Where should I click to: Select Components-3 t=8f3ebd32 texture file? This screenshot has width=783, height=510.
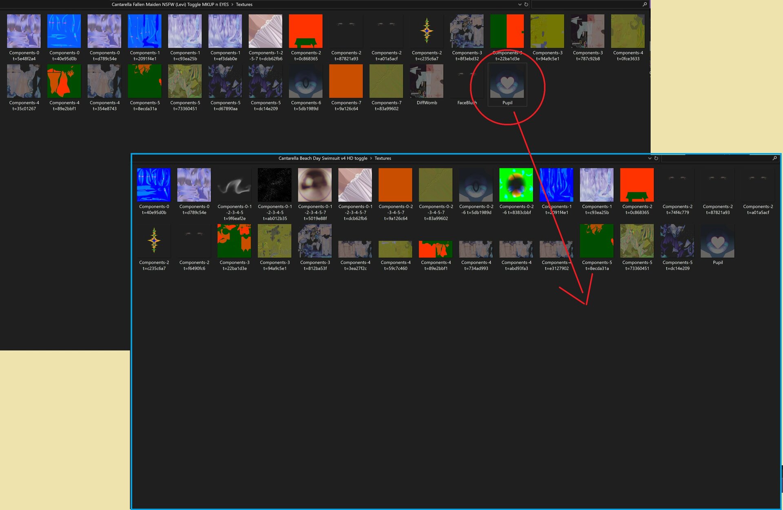click(467, 38)
